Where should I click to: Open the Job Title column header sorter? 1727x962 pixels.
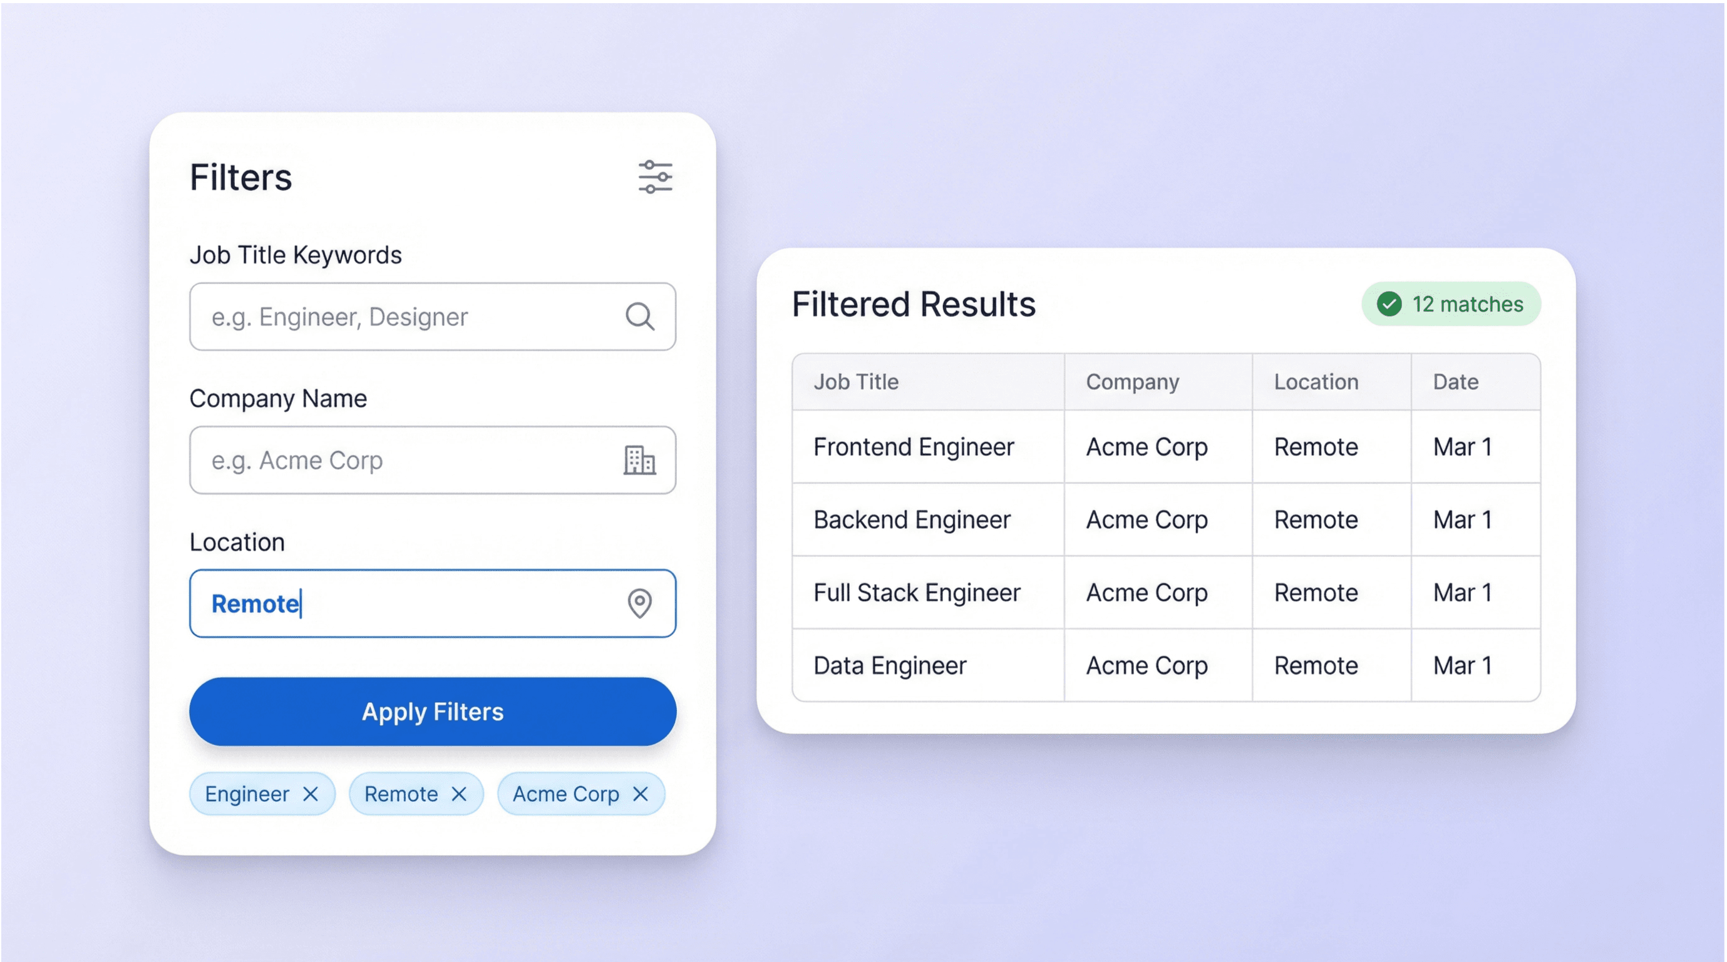click(x=856, y=381)
